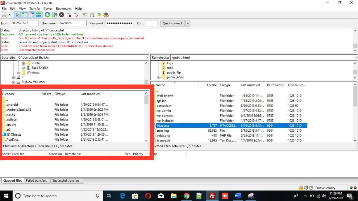Open the Opera browser from the taskbar
The width and height of the screenshot is (358, 201).
[148, 196]
